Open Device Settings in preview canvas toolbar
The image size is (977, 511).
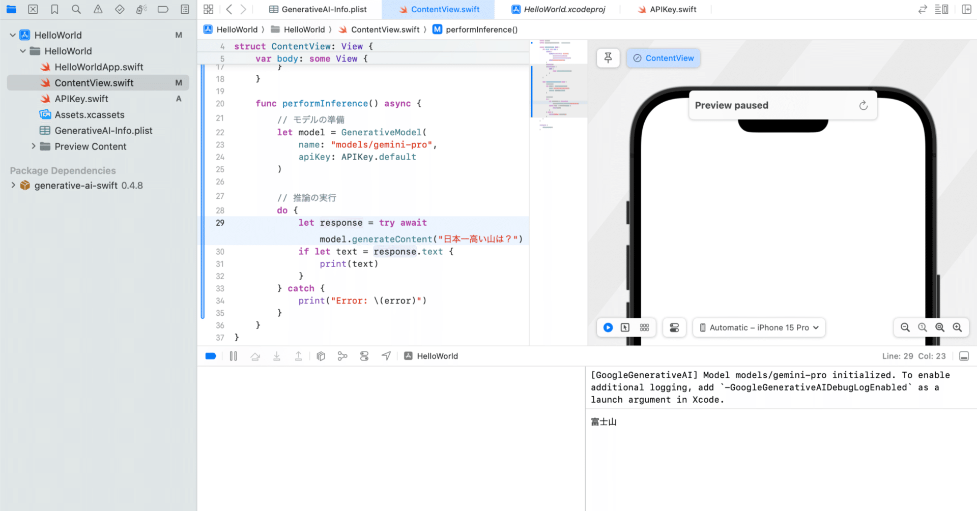click(x=674, y=327)
